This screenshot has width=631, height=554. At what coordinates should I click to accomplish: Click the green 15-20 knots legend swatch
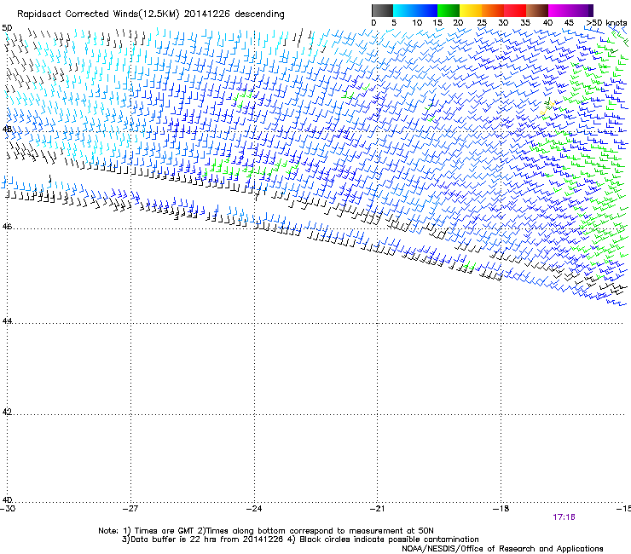449,10
